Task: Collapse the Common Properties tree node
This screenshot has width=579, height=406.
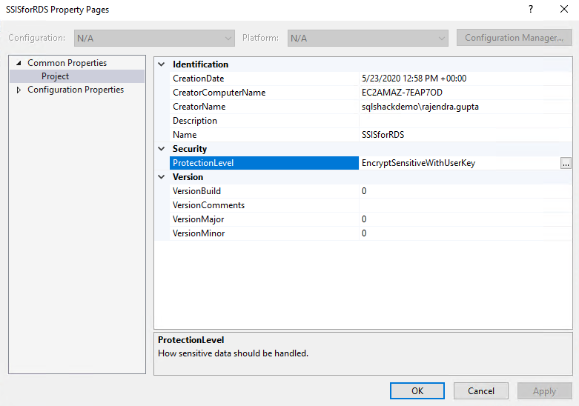Action: point(19,63)
